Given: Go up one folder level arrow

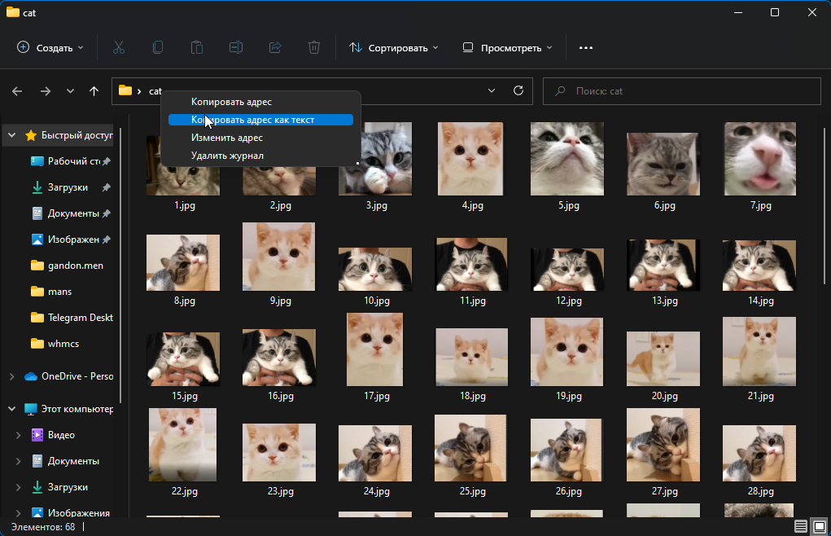Looking at the screenshot, I should (94, 91).
